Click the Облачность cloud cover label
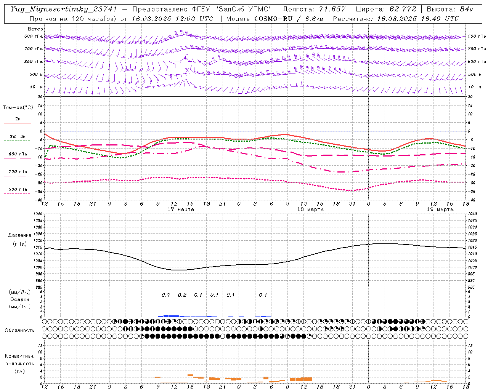Image resolution: width=488 pixels, height=390 pixels. tap(19, 330)
